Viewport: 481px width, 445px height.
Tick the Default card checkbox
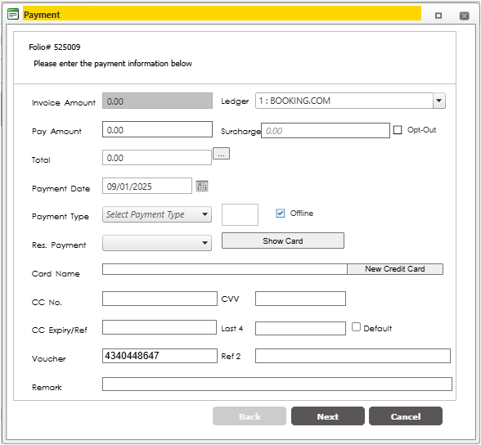(x=356, y=327)
